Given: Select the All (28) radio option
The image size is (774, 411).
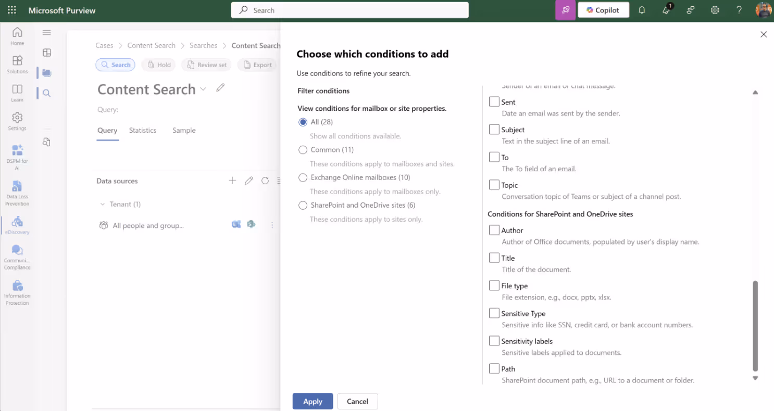Looking at the screenshot, I should pos(303,122).
